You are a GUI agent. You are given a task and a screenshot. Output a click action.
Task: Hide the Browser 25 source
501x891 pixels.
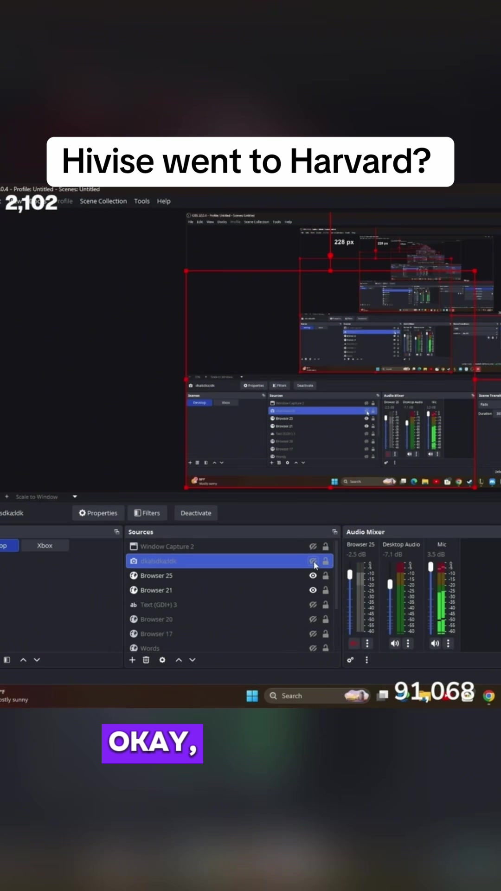click(313, 575)
